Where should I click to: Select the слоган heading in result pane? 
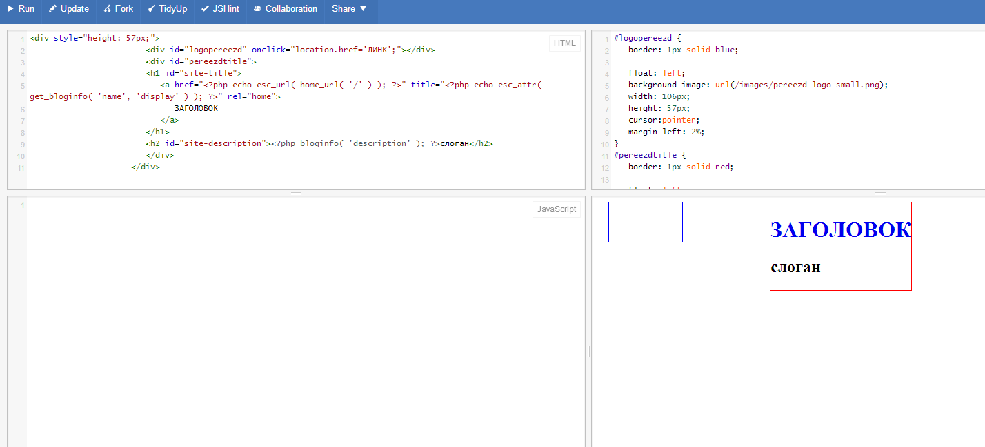tap(795, 267)
